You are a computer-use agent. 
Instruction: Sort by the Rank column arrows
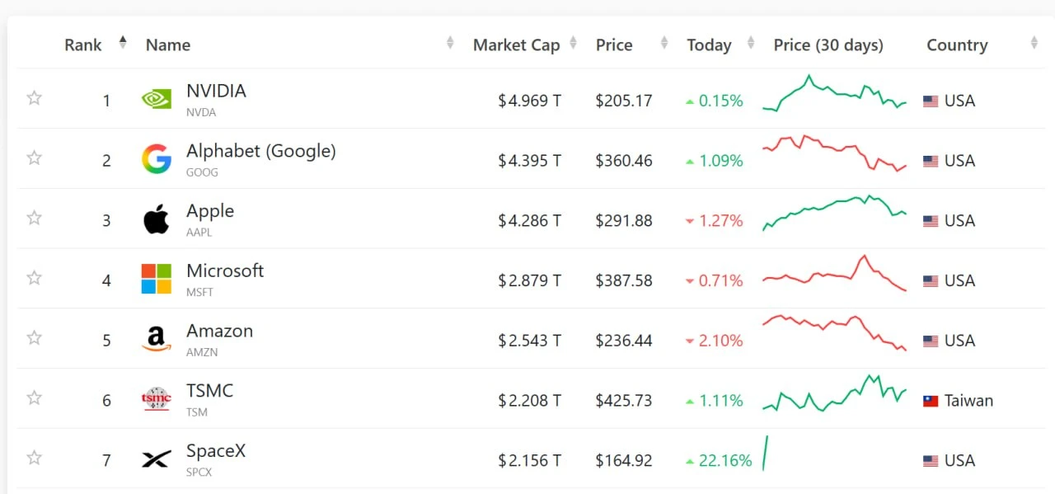[x=123, y=42]
